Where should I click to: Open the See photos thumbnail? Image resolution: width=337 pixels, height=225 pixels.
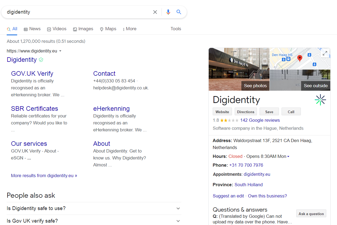point(239,69)
